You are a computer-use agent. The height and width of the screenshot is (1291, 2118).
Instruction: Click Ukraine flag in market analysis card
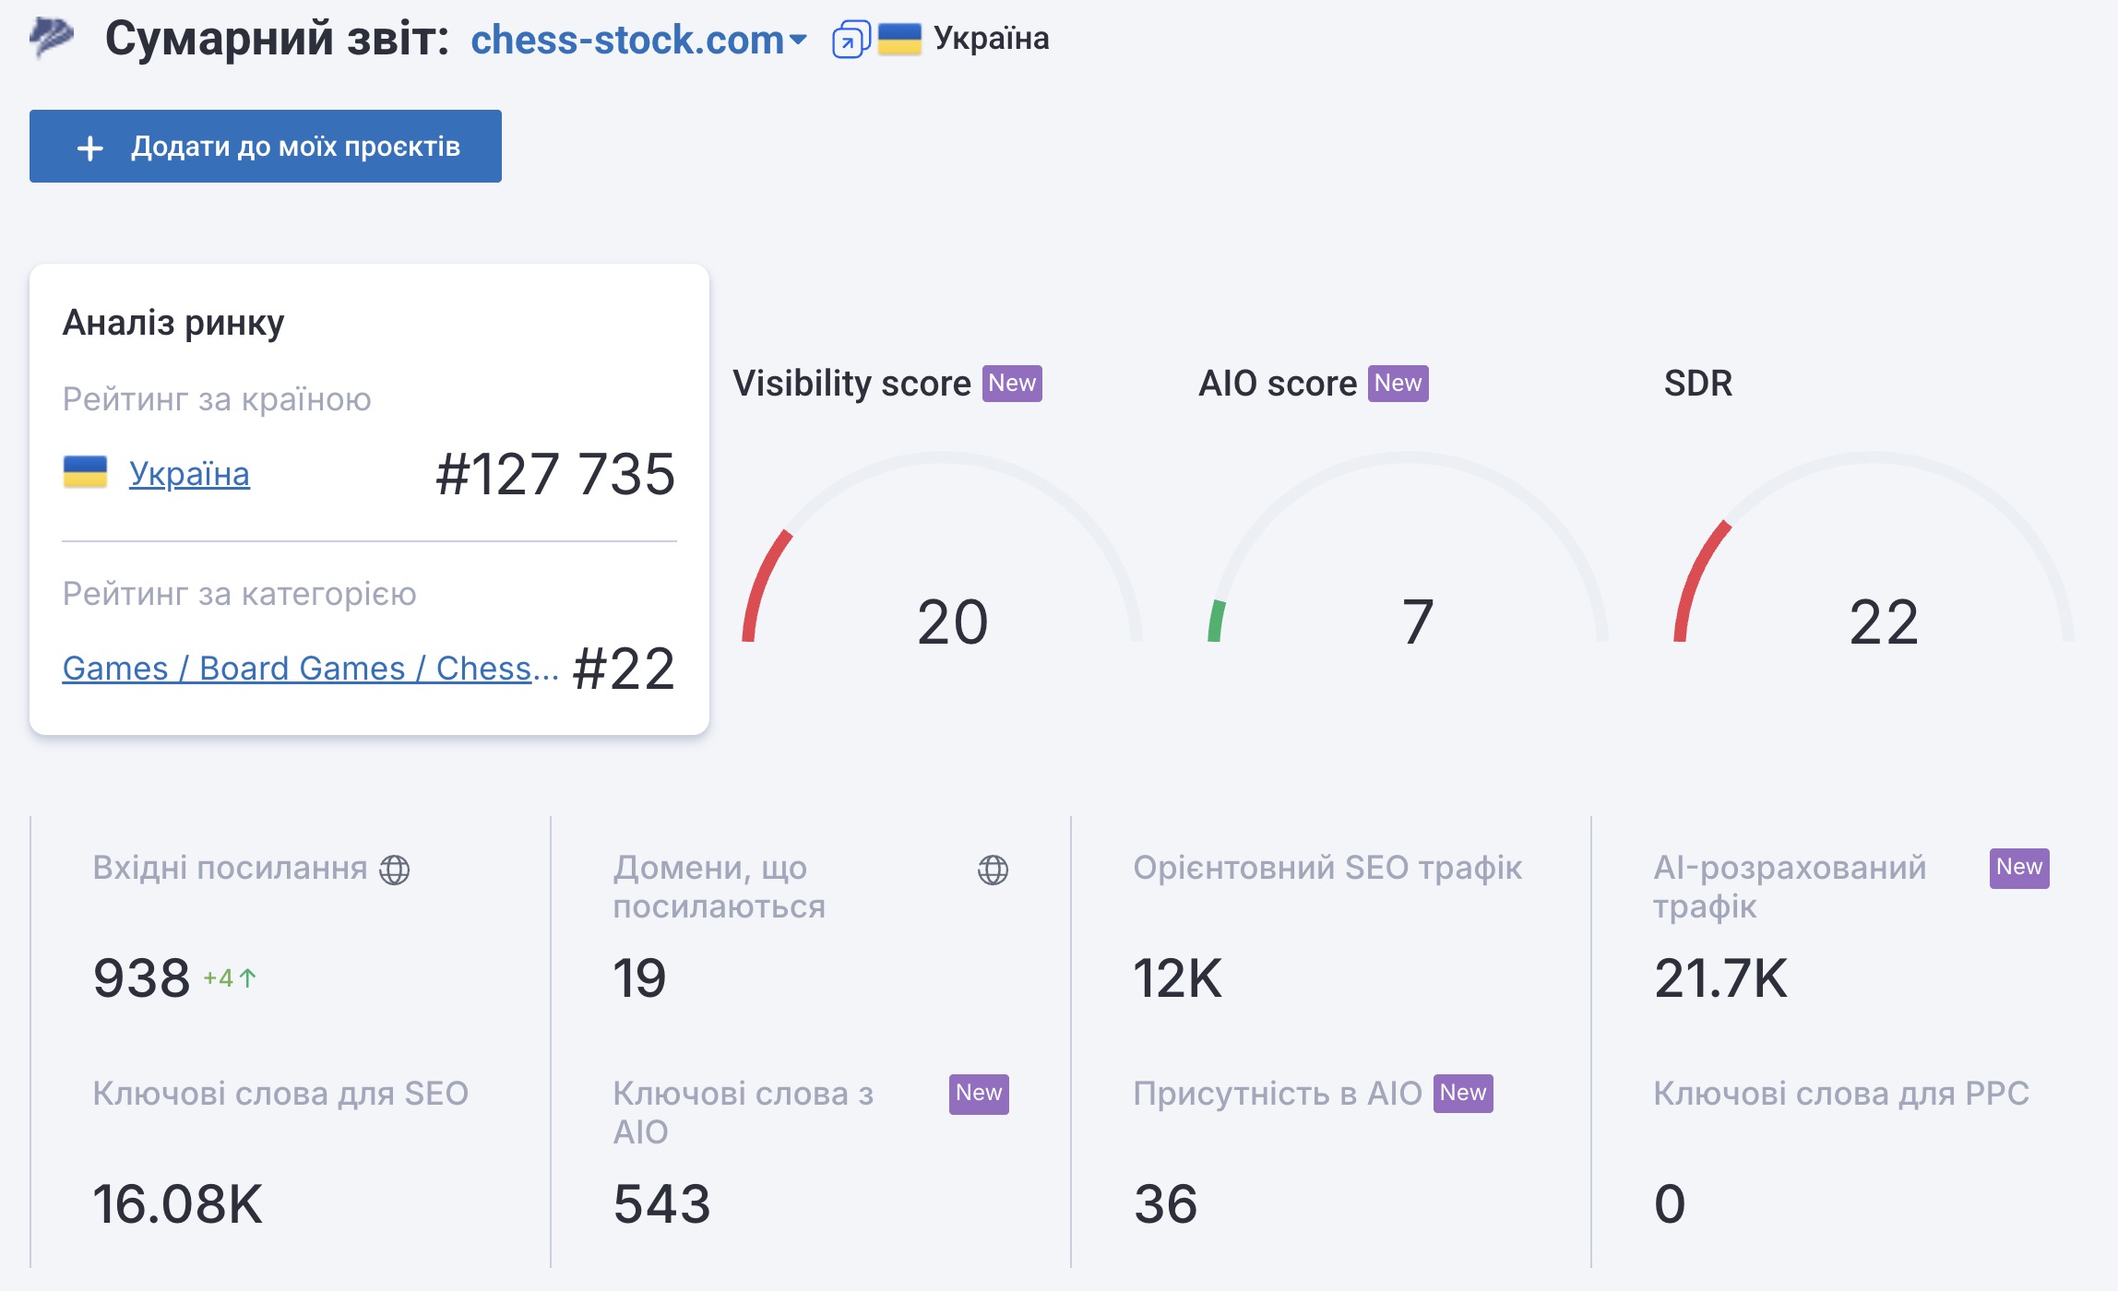[85, 472]
